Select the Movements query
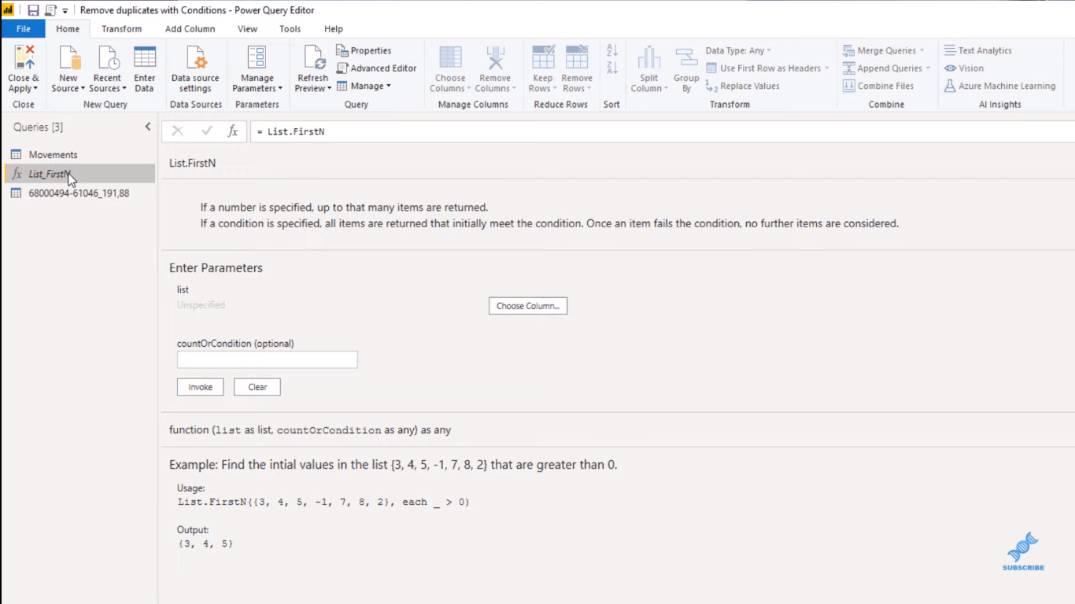The height and width of the screenshot is (604, 1075). [79, 155]
